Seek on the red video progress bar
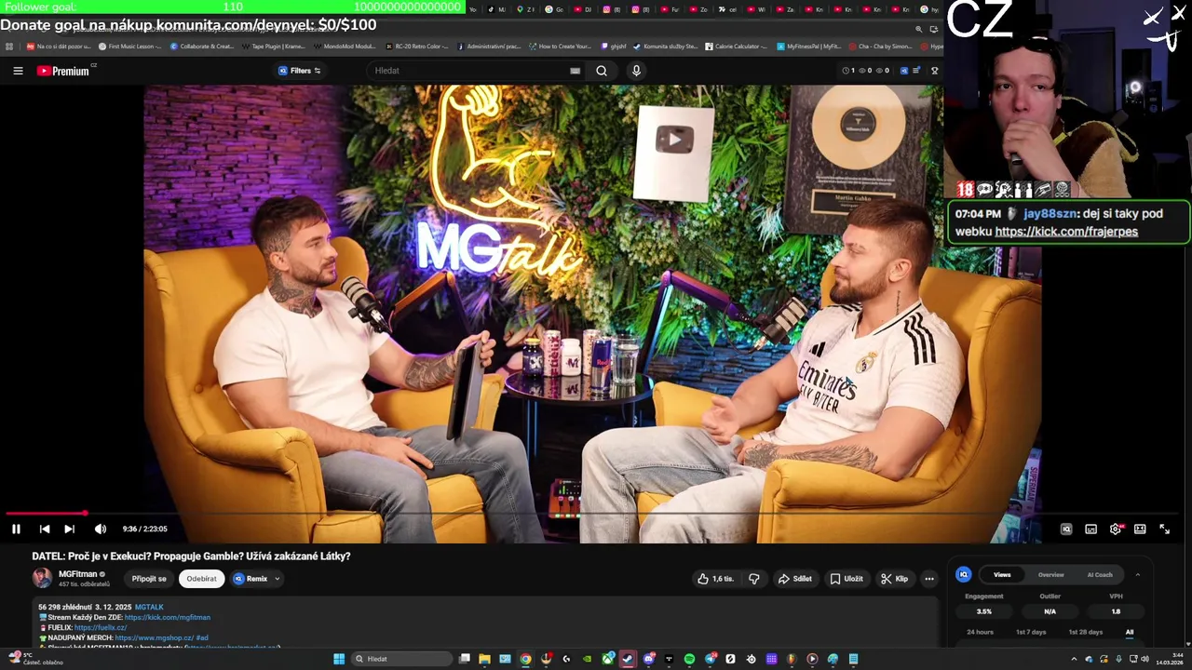 pyautogui.click(x=592, y=513)
